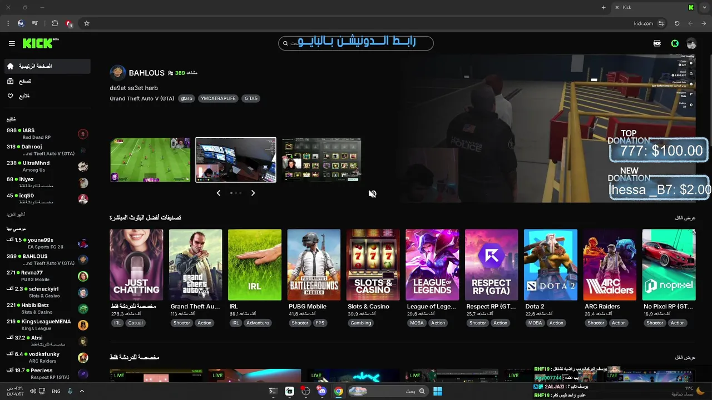Open BAHLOUS streamer avatar
Image resolution: width=712 pixels, height=400 pixels.
pos(118,73)
